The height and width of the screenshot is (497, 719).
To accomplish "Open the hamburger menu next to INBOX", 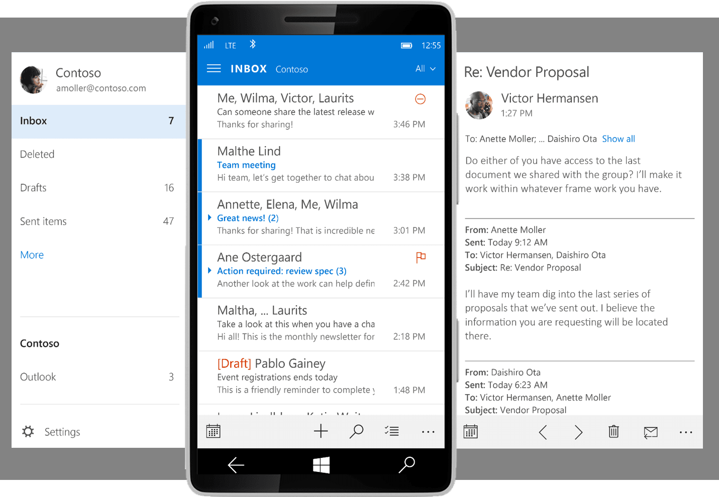I will 214,69.
